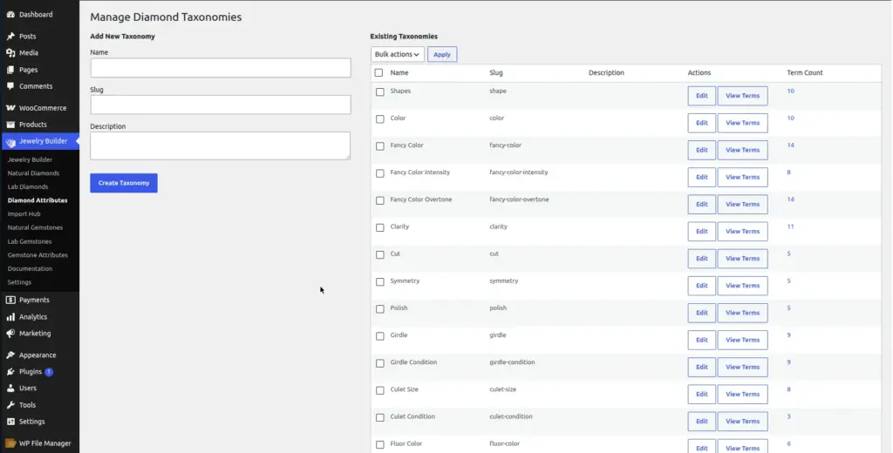Click the Create Taxonomy button

(x=124, y=183)
